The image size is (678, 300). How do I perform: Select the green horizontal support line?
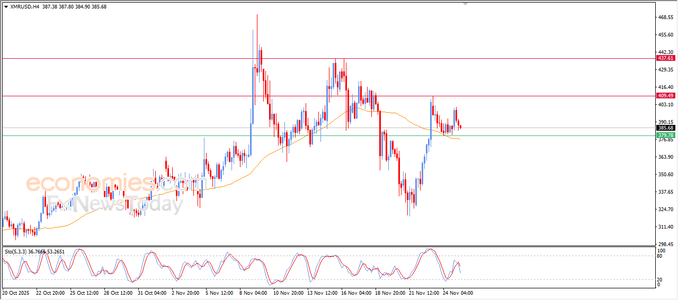coord(159,135)
